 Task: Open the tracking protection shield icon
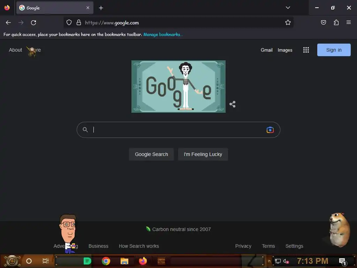tap(69, 23)
